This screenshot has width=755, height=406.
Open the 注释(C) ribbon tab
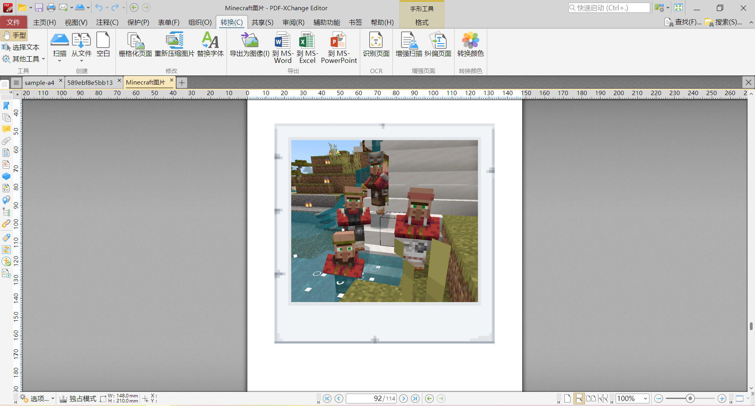(107, 22)
